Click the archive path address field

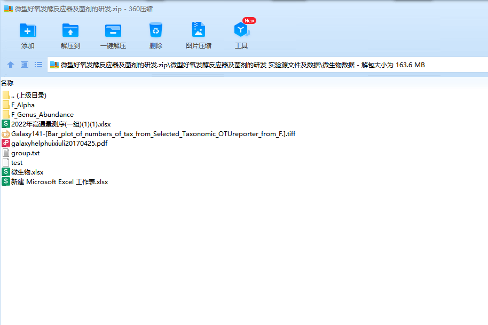click(267, 65)
